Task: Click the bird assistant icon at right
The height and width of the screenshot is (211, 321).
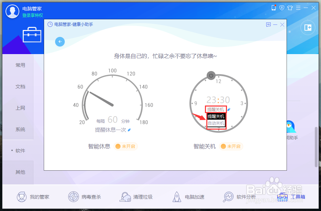Action: click(291, 127)
